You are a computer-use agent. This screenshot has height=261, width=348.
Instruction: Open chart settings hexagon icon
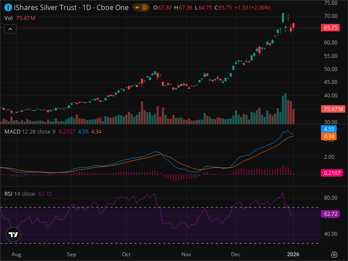click(x=334, y=254)
